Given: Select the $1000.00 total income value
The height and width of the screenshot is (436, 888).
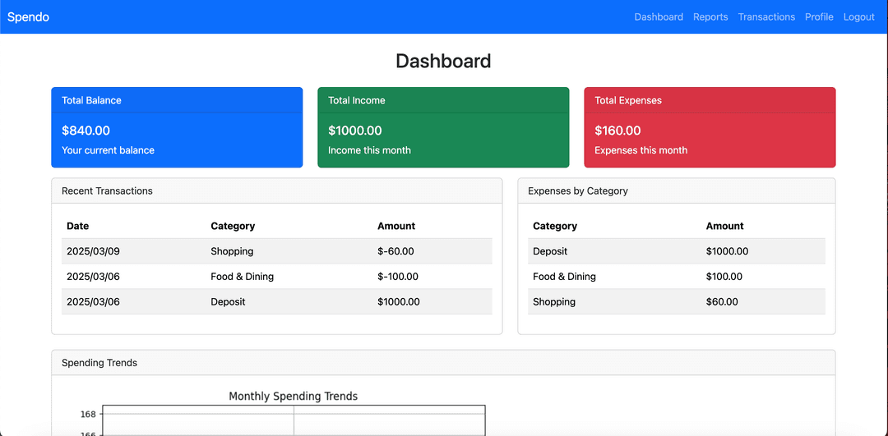Looking at the screenshot, I should tap(355, 131).
